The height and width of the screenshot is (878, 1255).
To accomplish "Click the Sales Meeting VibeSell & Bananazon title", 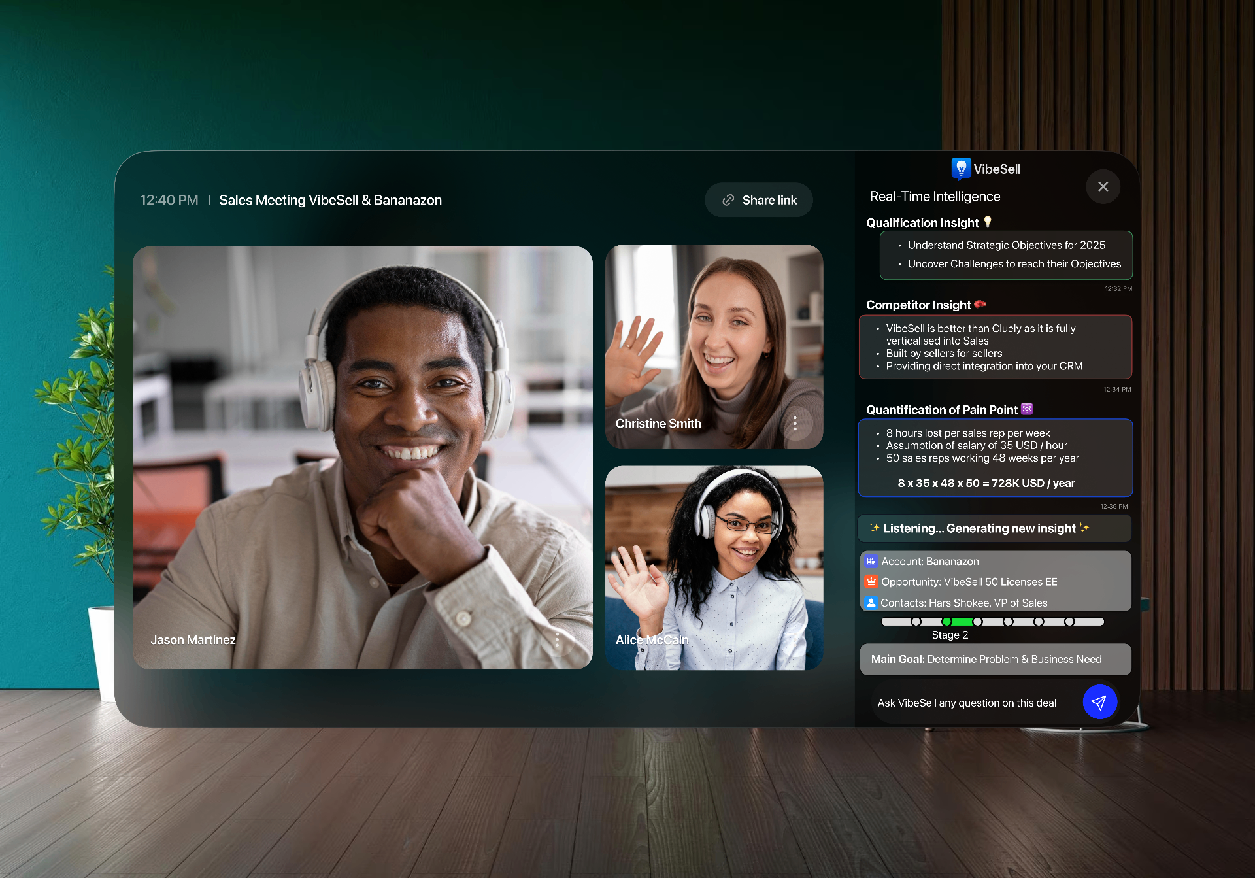I will coord(330,200).
